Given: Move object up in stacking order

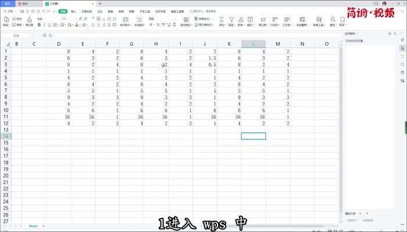Looking at the screenshot, I should [360, 213].
